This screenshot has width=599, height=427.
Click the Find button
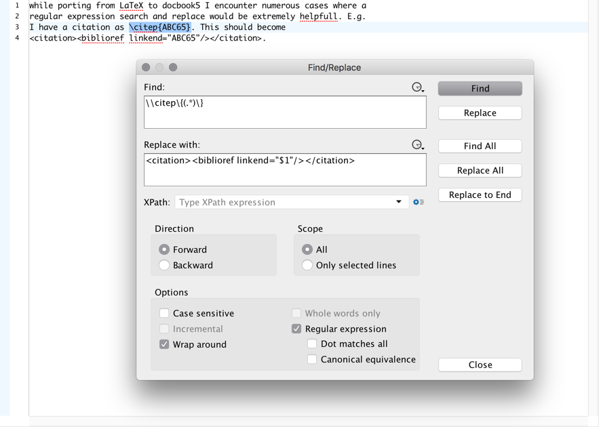point(480,89)
